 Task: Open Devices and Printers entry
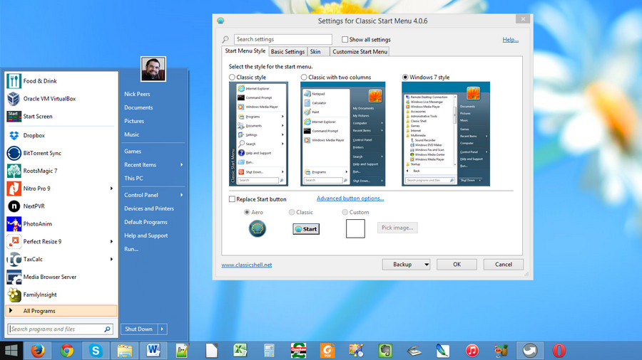(x=149, y=208)
